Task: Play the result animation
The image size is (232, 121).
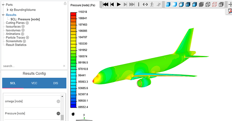Action: pos(119,4)
